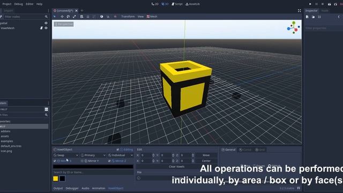
Task: Toggle distraction-free fullscreen mode
Action: click(x=299, y=11)
